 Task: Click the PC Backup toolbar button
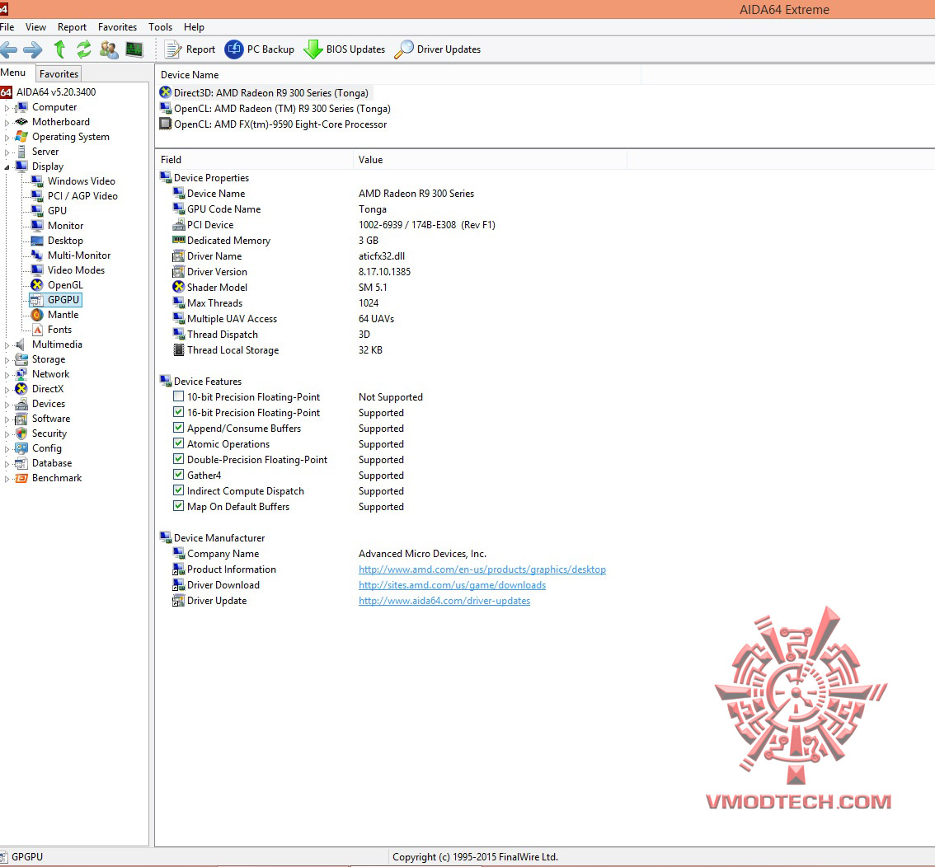[x=260, y=49]
